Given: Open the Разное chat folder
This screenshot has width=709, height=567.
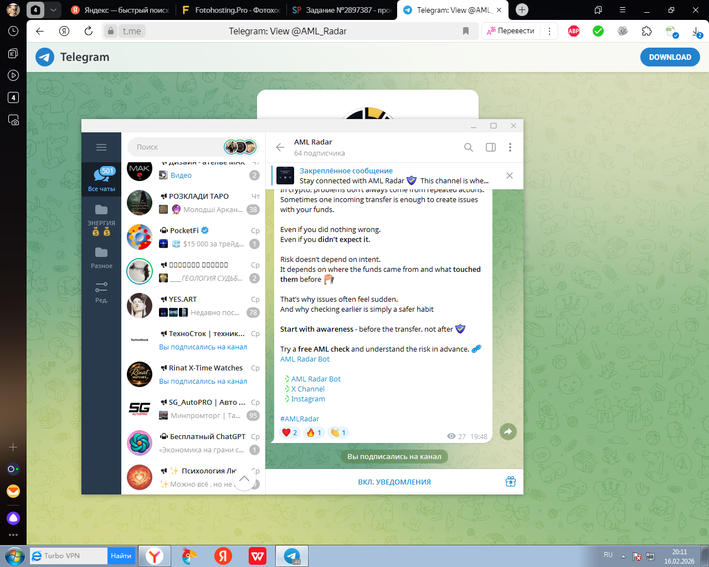Looking at the screenshot, I should click(x=101, y=258).
